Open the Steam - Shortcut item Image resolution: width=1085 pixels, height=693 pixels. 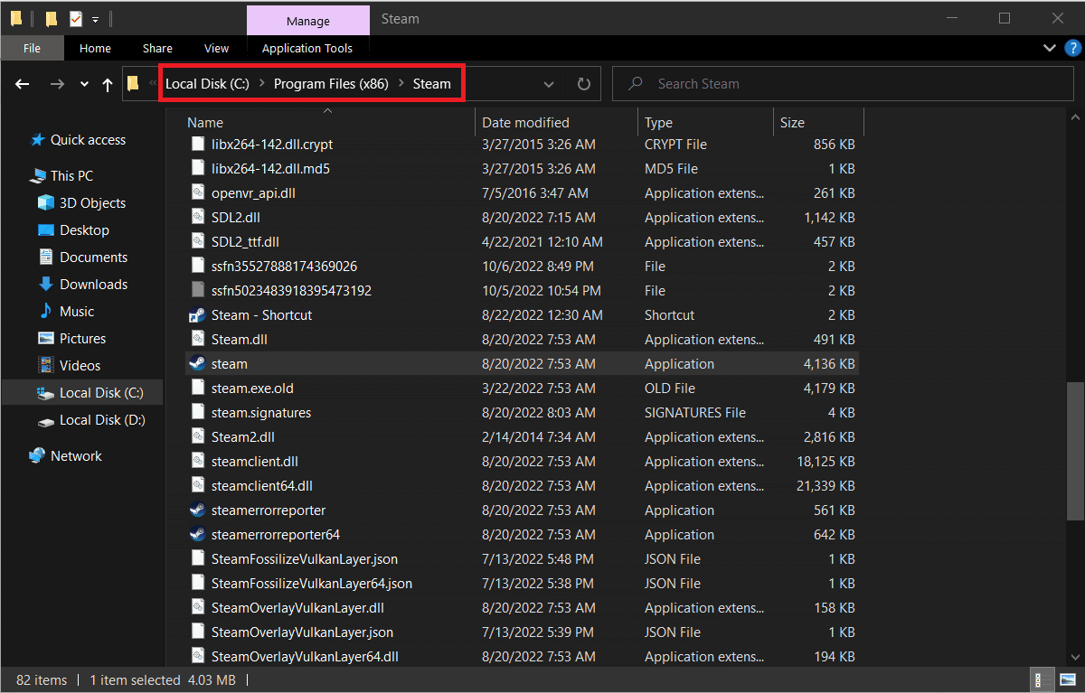(262, 314)
